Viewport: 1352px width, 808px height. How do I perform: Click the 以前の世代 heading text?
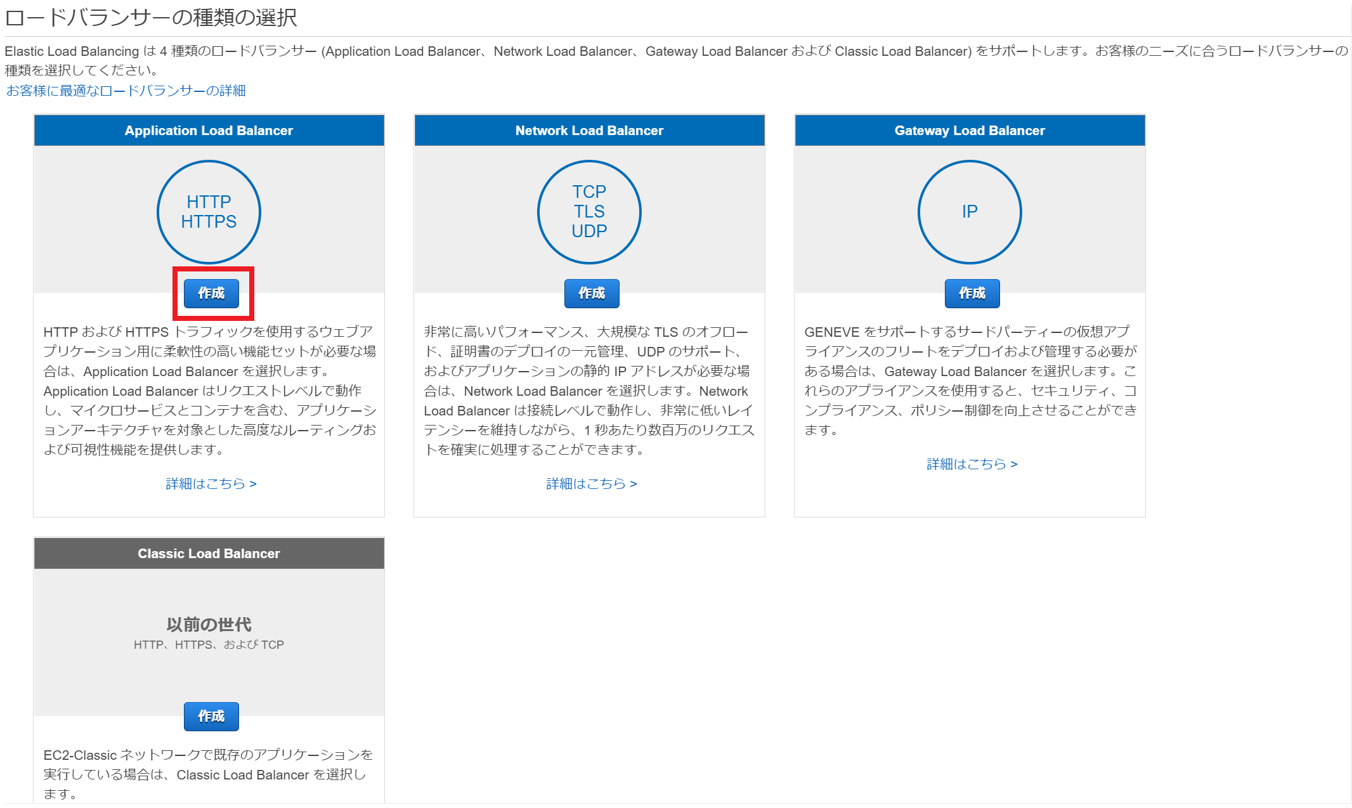click(209, 625)
